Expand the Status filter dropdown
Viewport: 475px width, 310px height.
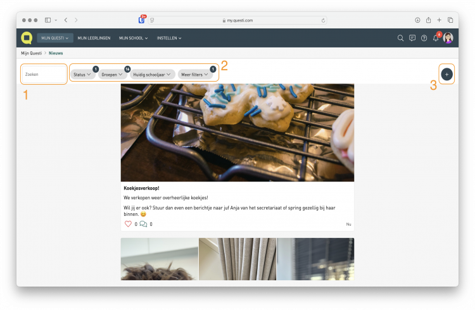click(x=82, y=75)
